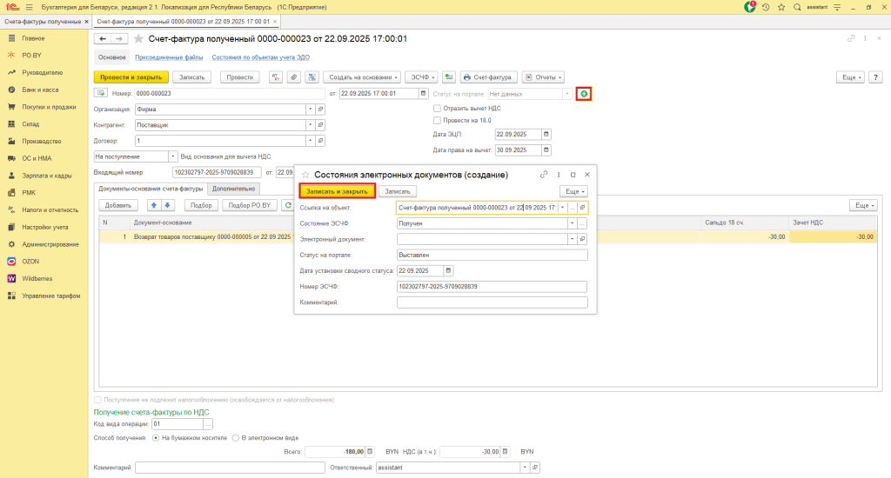
Task: Open the notifications bell with red badge
Action: [750, 7]
